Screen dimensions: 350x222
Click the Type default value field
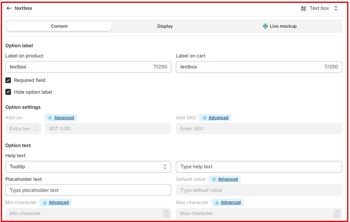(259, 190)
